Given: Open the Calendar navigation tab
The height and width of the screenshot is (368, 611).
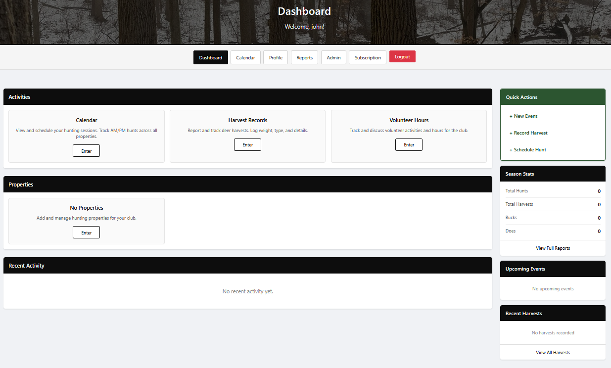Looking at the screenshot, I should click(245, 57).
